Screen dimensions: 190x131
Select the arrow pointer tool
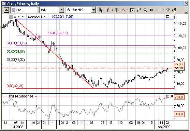(101, 10)
